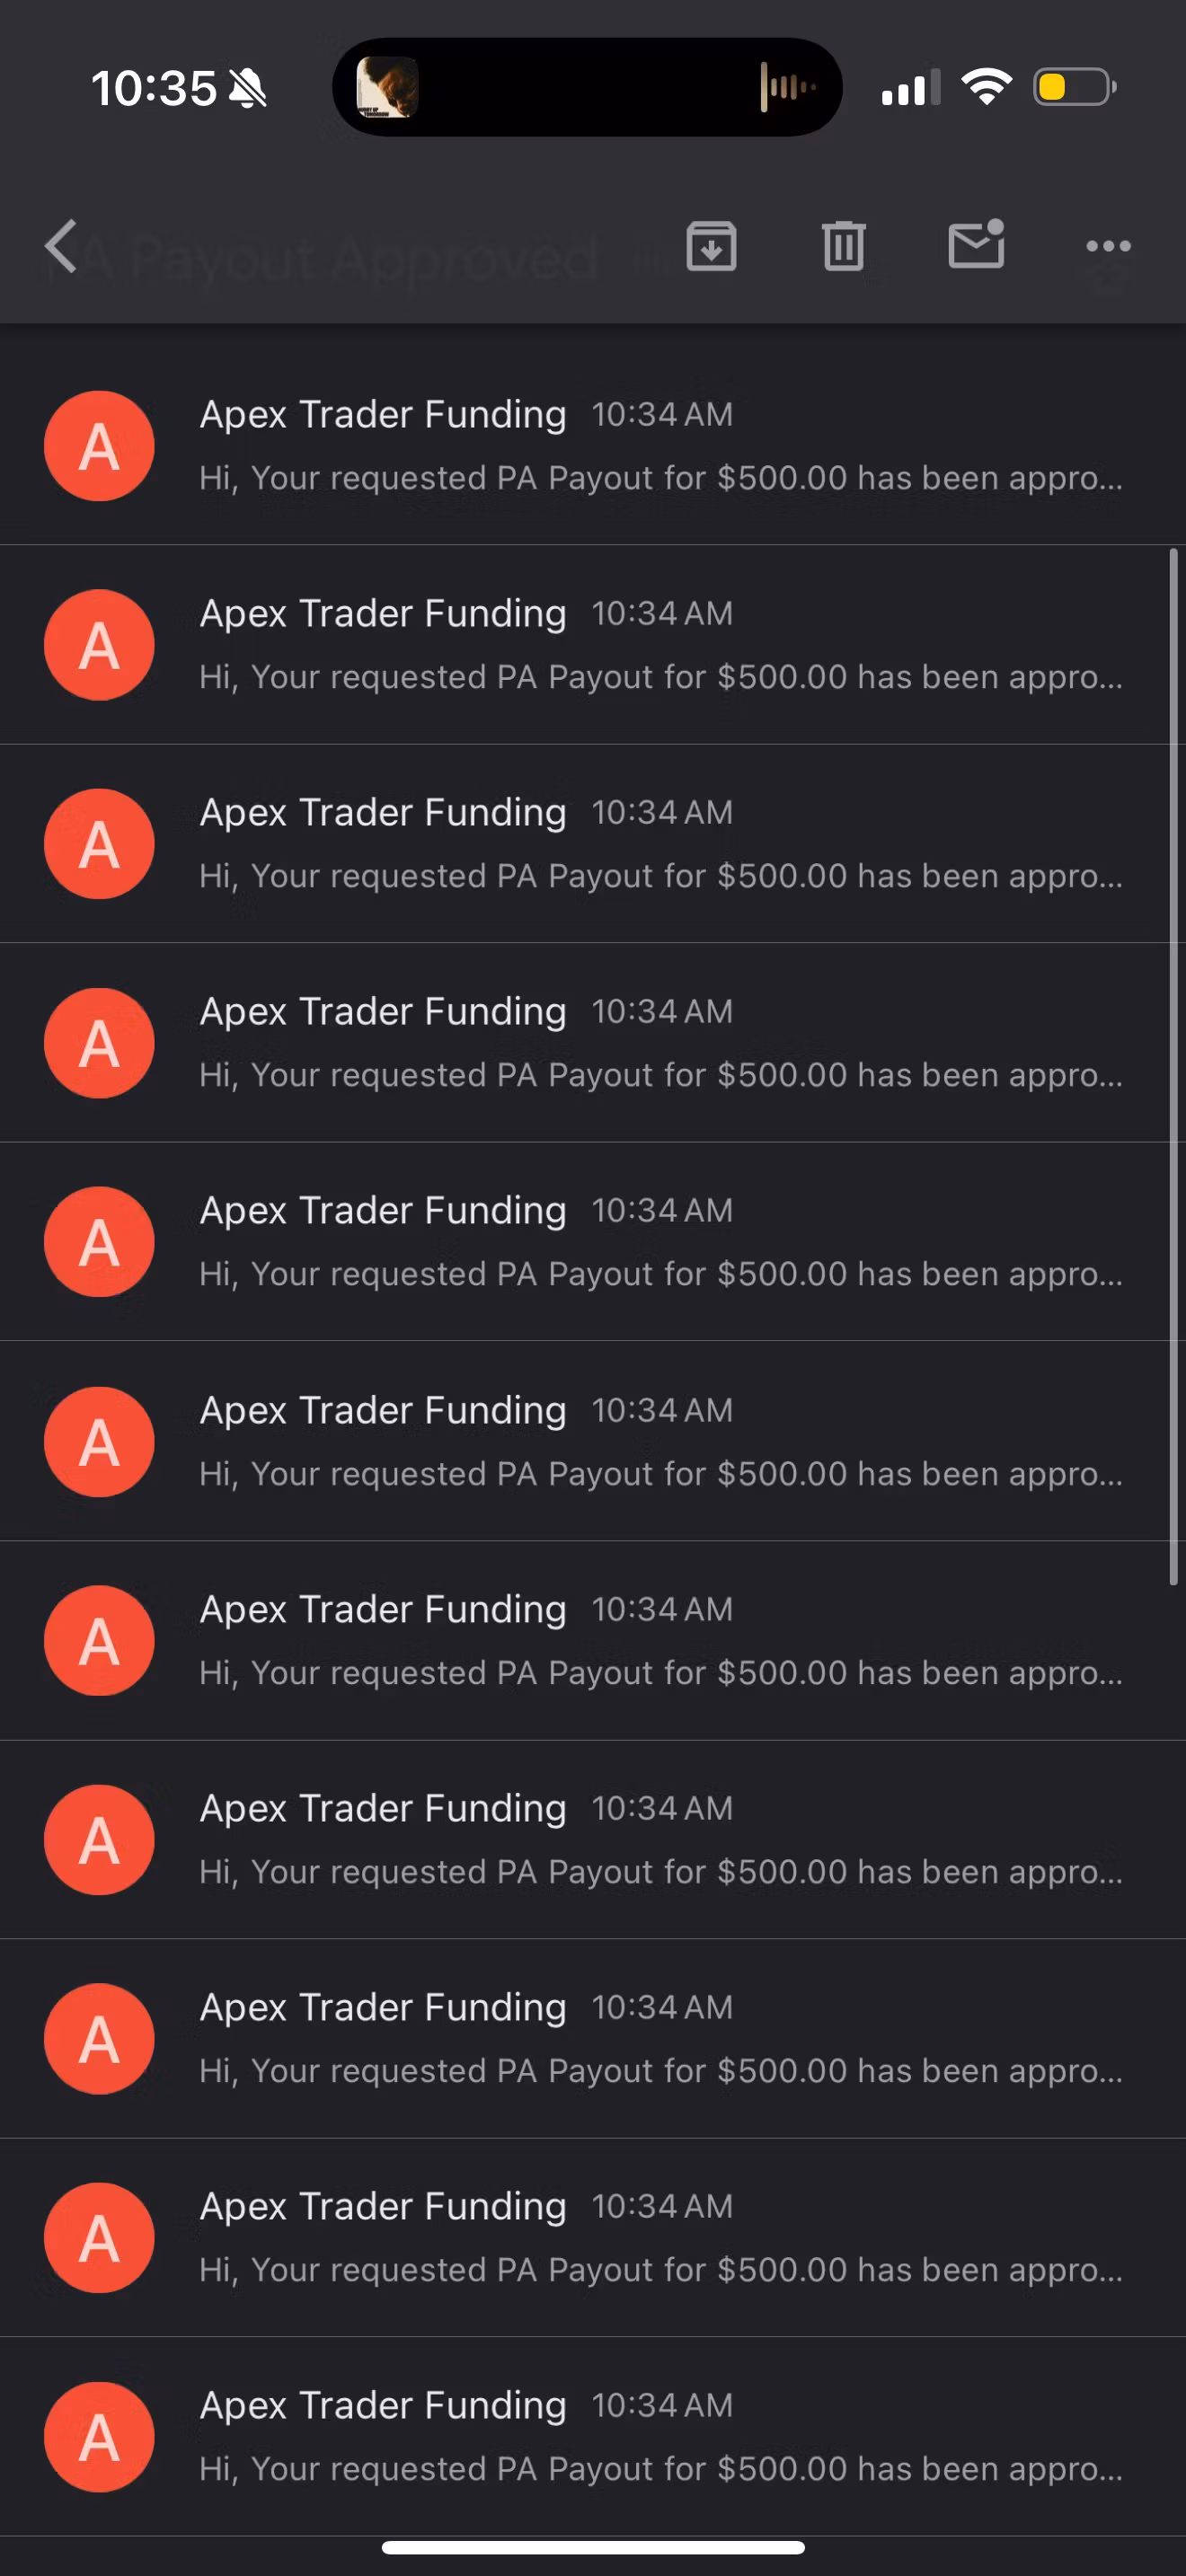Image resolution: width=1186 pixels, height=2576 pixels.
Task: Tap the album artwork in the Dynamic Island
Action: coord(388,88)
